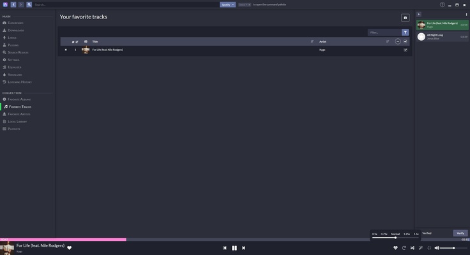The width and height of the screenshot is (470, 255).
Task: Click the Verify button
Action: click(460, 233)
